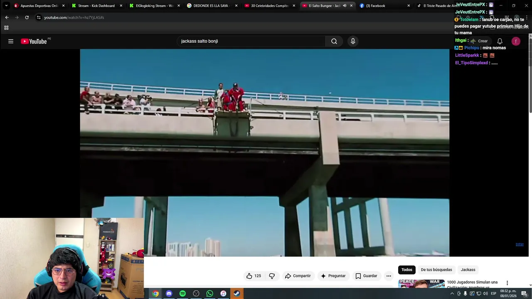The height and width of the screenshot is (299, 532).
Task: Open the volume control in system tray
Action: [485, 294]
